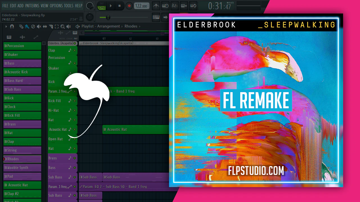
Task: Select the Draw pencil tool
Action: pyautogui.click(x=21, y=26)
